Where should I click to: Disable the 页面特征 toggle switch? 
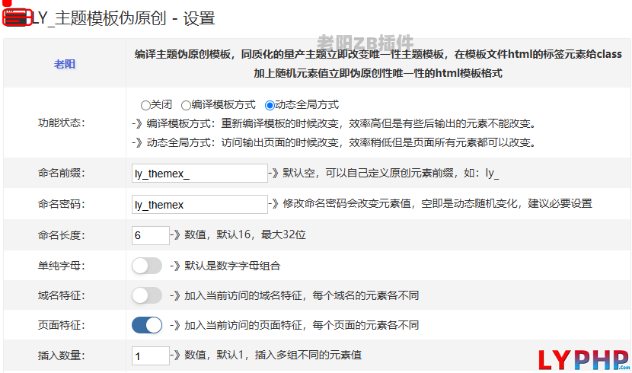[x=147, y=325]
